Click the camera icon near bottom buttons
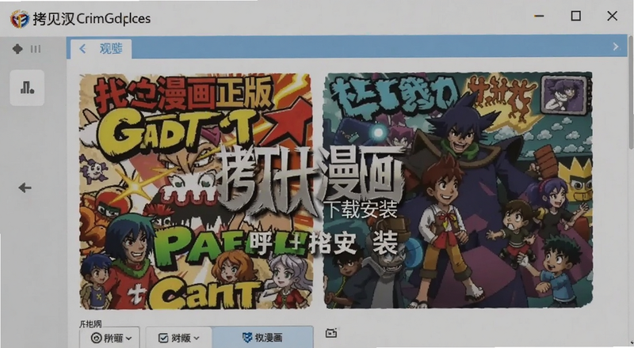 point(331,333)
